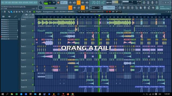
Task: Click the microphone one-click recording icon
Action: [152, 2]
